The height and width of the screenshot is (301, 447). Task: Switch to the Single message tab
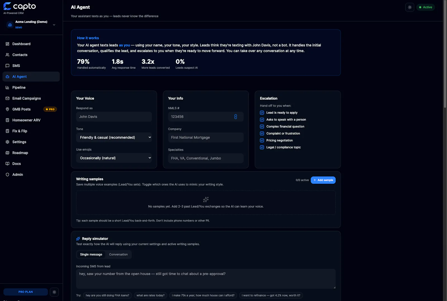coord(91,254)
